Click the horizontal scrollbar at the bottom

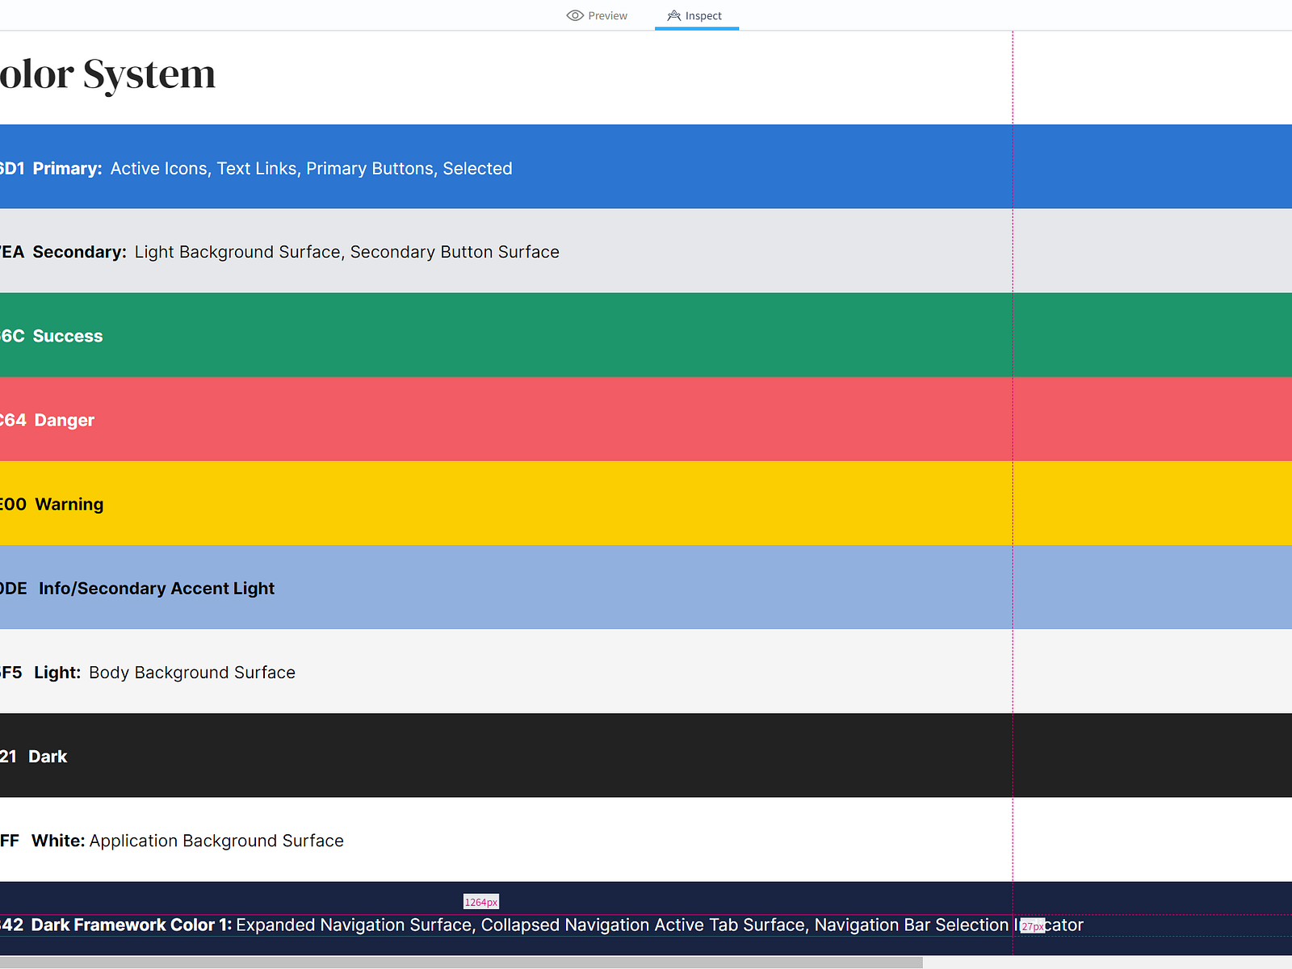(460, 963)
